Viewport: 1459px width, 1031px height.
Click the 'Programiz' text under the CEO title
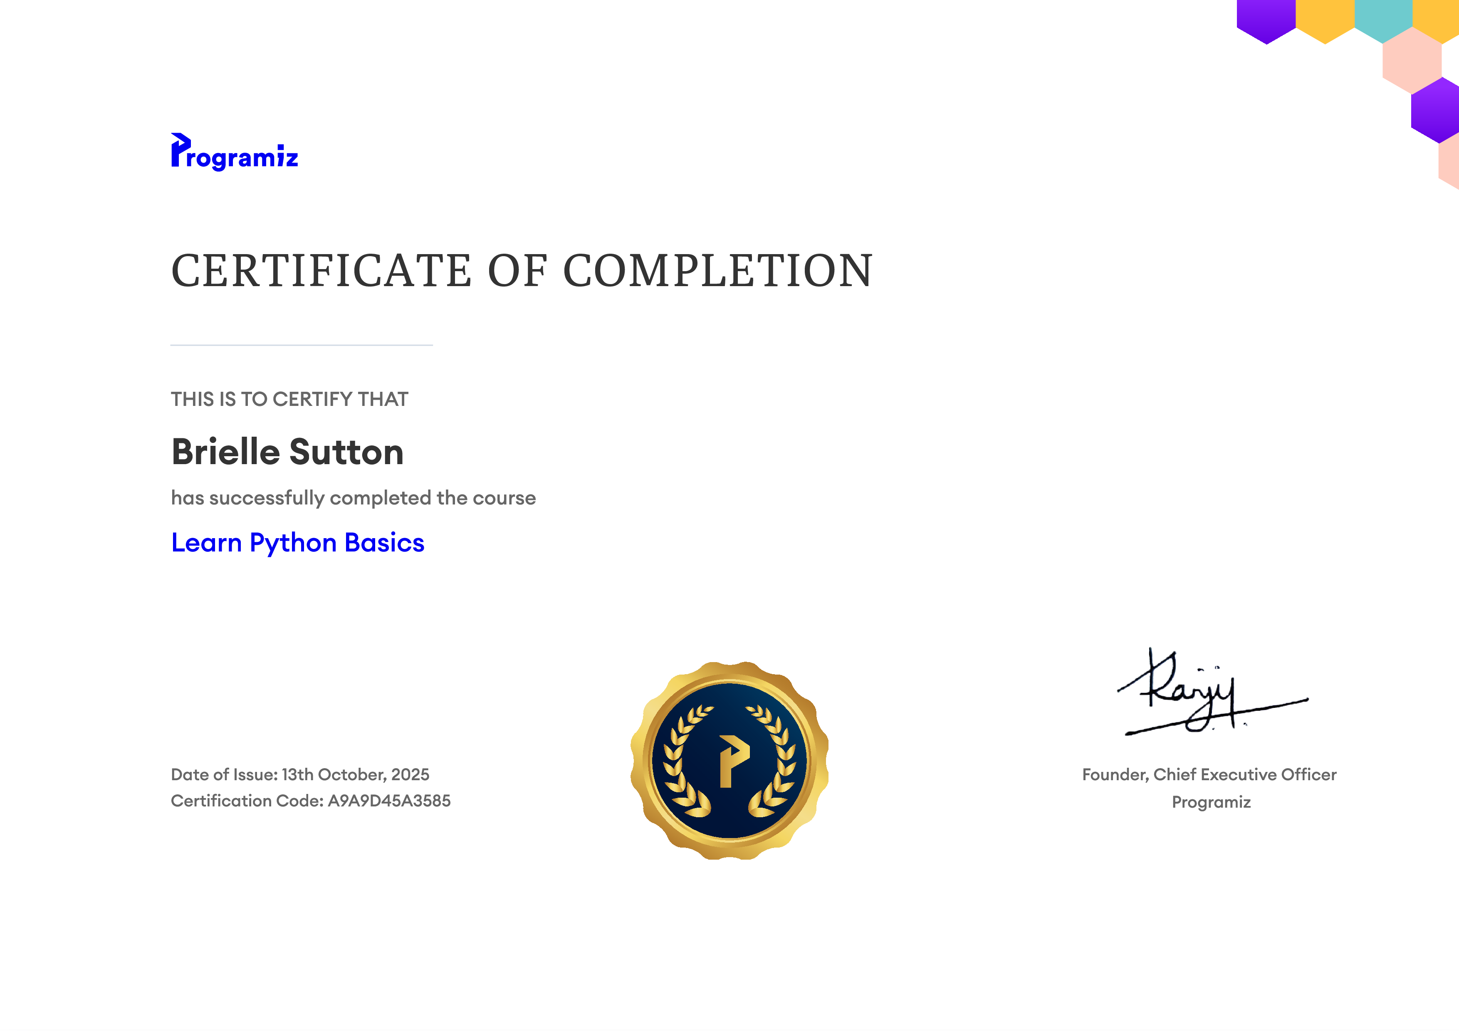click(x=1211, y=802)
